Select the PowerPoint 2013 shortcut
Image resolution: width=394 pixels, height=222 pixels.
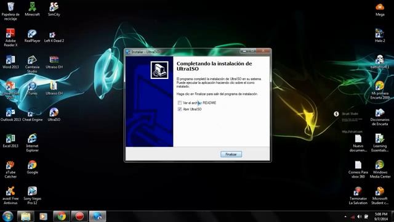(10, 91)
